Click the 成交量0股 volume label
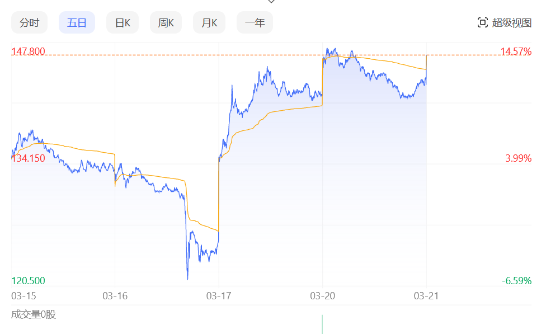The height and width of the screenshot is (334, 546). pyautogui.click(x=34, y=314)
